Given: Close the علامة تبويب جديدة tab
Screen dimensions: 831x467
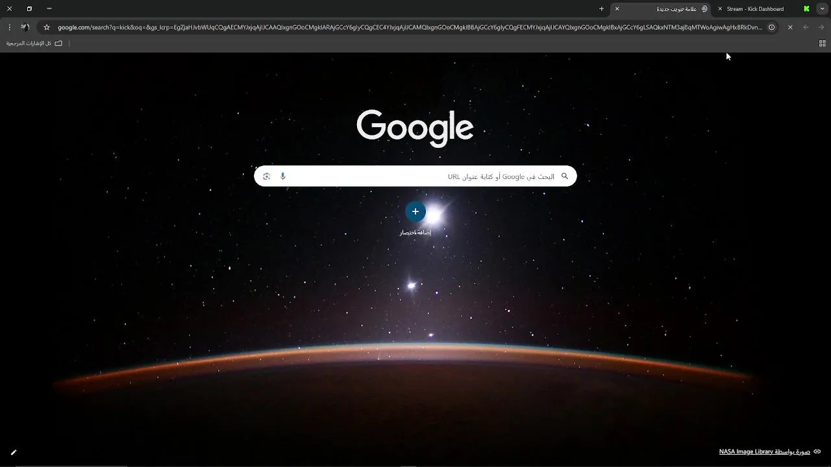Looking at the screenshot, I should [x=617, y=9].
